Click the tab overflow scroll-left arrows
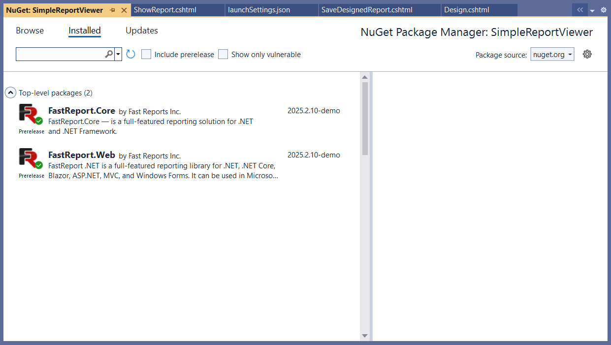This screenshot has width=611, height=345. (x=580, y=10)
